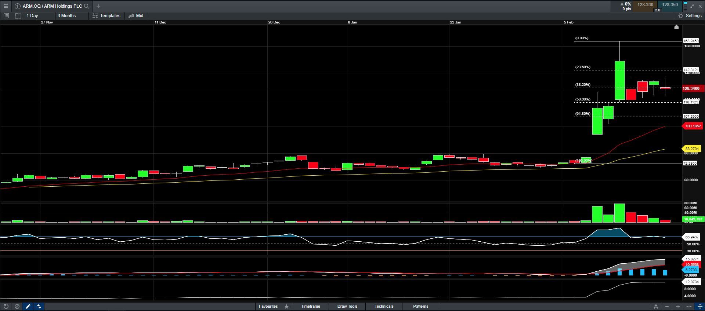This screenshot has height=311, width=705.
Task: Open chart Settings
Action: click(x=690, y=16)
